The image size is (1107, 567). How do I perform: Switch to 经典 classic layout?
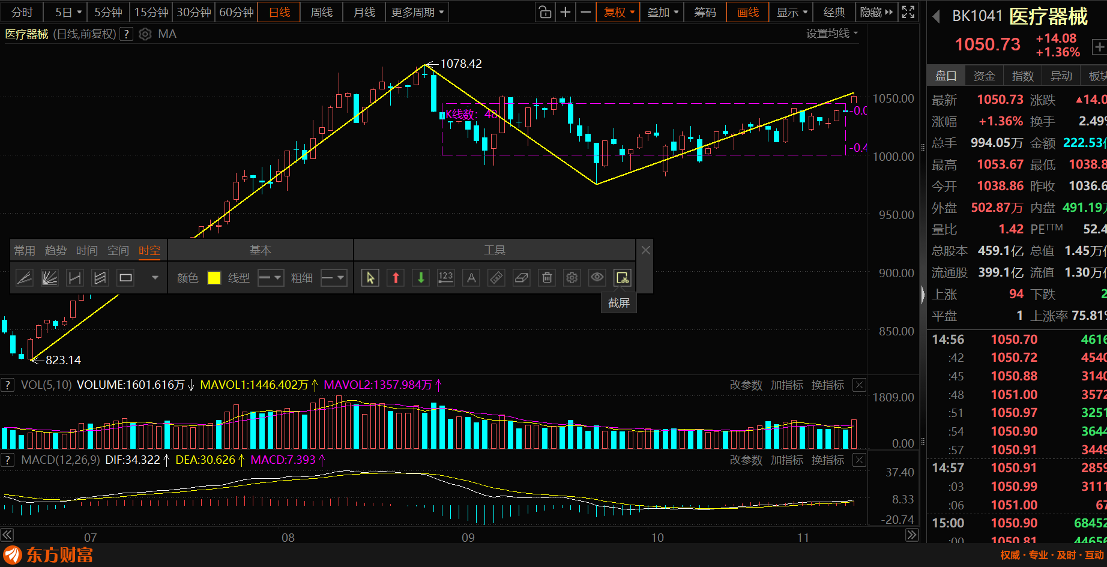tap(834, 12)
